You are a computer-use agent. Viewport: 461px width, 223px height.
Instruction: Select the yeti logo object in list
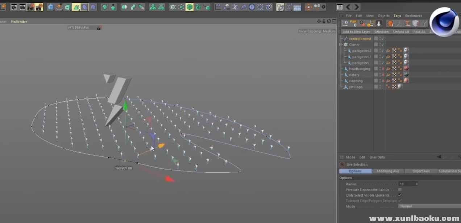[356, 87]
